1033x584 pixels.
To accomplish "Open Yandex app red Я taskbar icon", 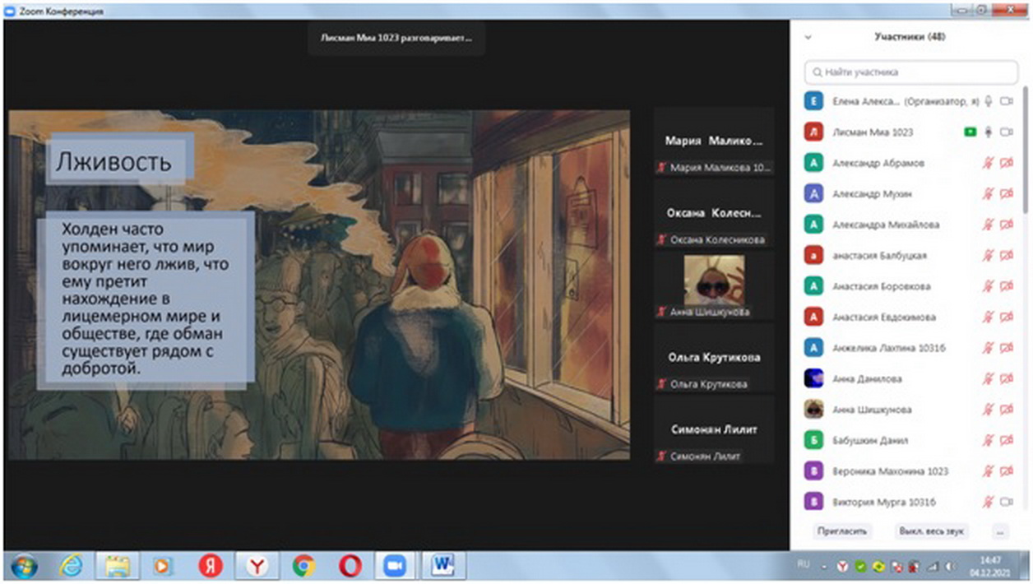I will point(211,566).
